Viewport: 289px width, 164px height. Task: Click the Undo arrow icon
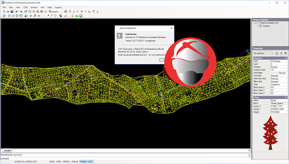[x=17, y=11]
